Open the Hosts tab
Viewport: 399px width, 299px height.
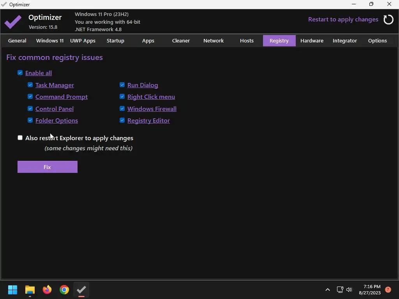click(x=247, y=40)
